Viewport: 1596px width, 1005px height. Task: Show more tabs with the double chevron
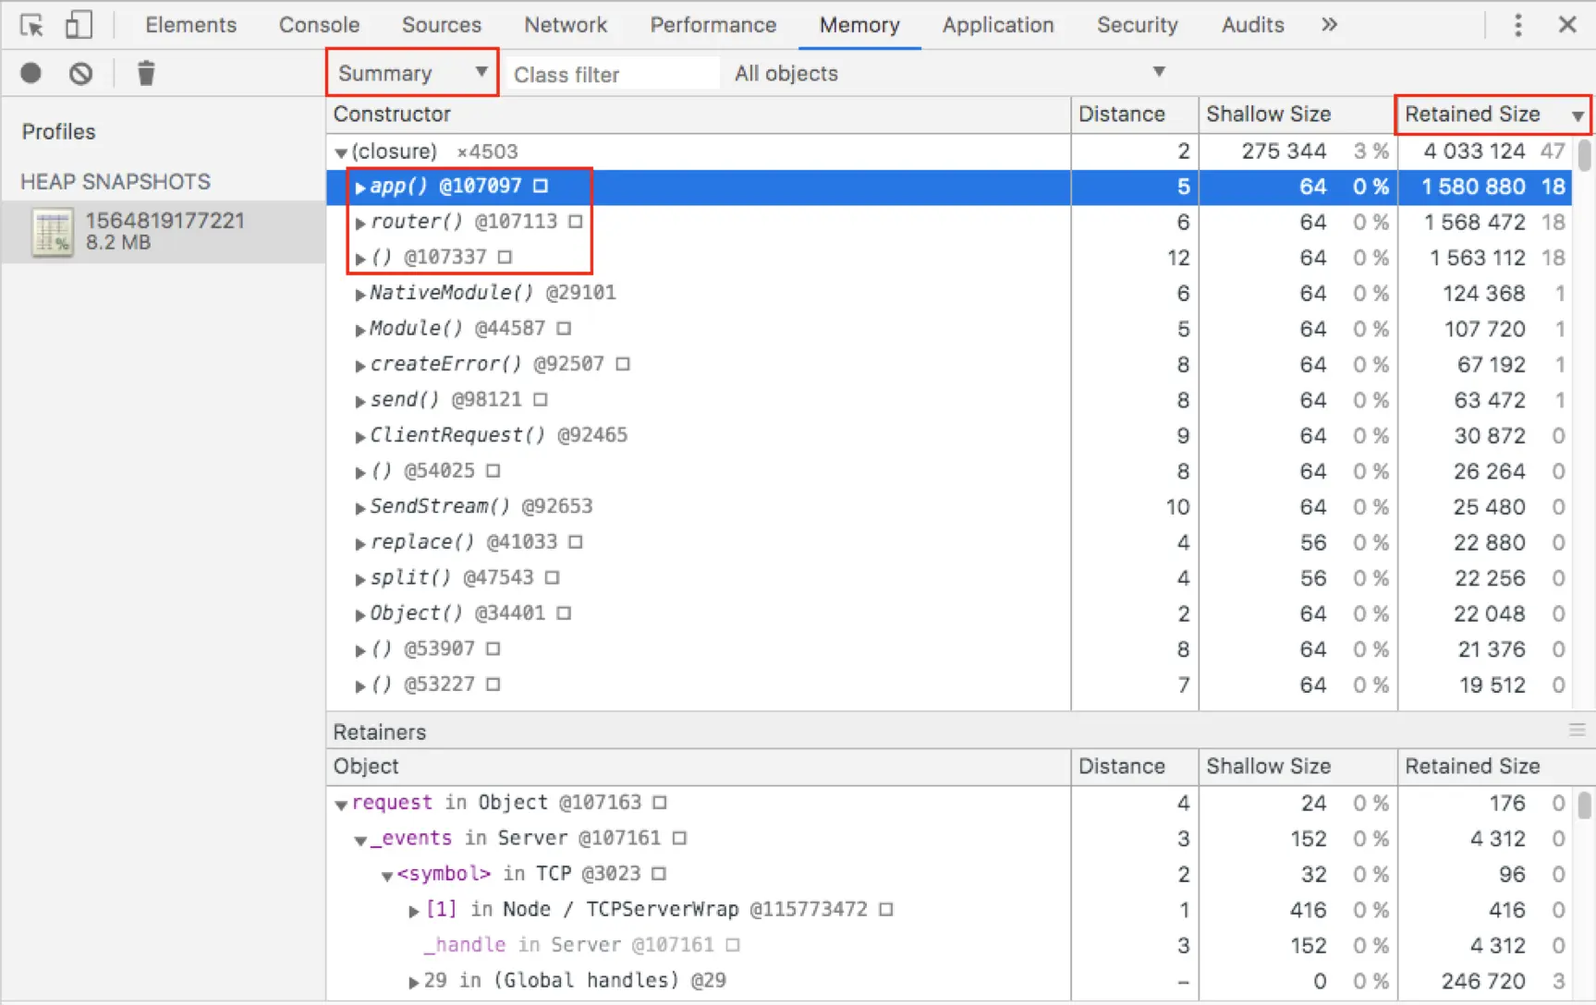(x=1329, y=25)
